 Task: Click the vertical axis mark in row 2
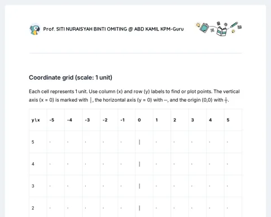139,208
